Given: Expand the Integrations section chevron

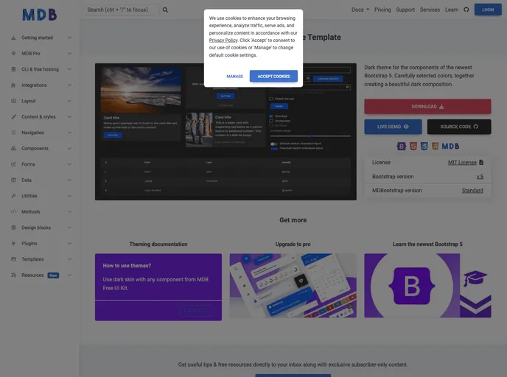Looking at the screenshot, I should [69, 85].
